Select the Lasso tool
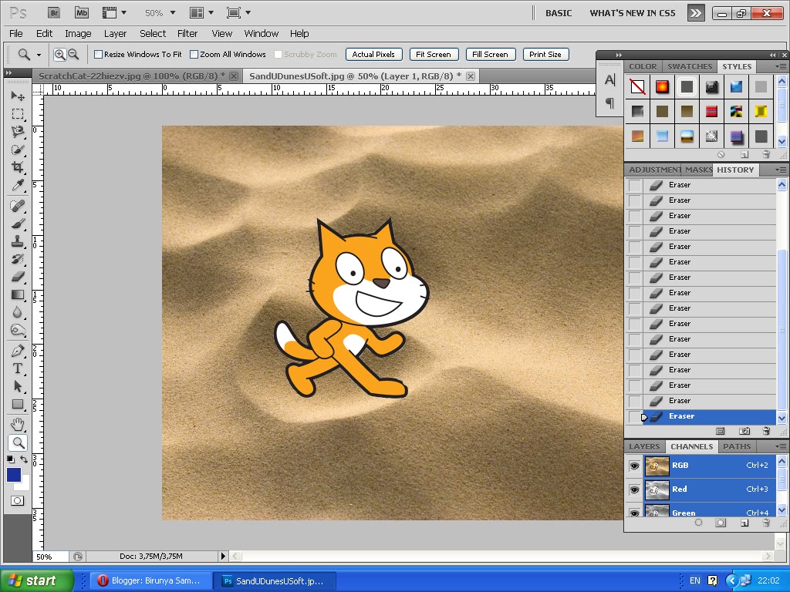The image size is (790, 592). coord(18,132)
